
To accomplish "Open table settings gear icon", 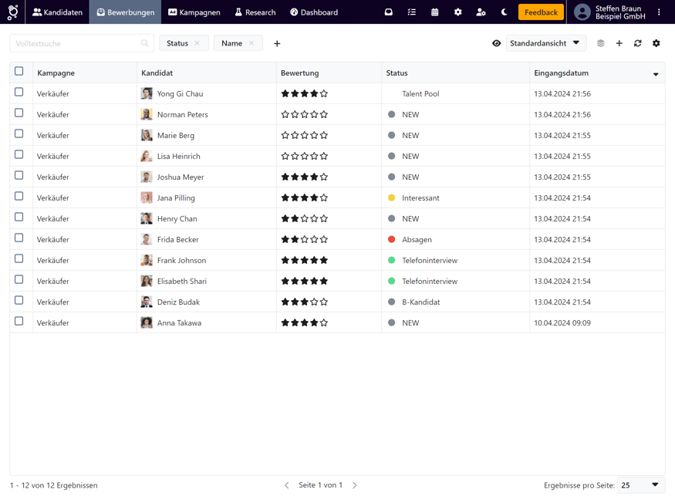I will (x=656, y=44).
